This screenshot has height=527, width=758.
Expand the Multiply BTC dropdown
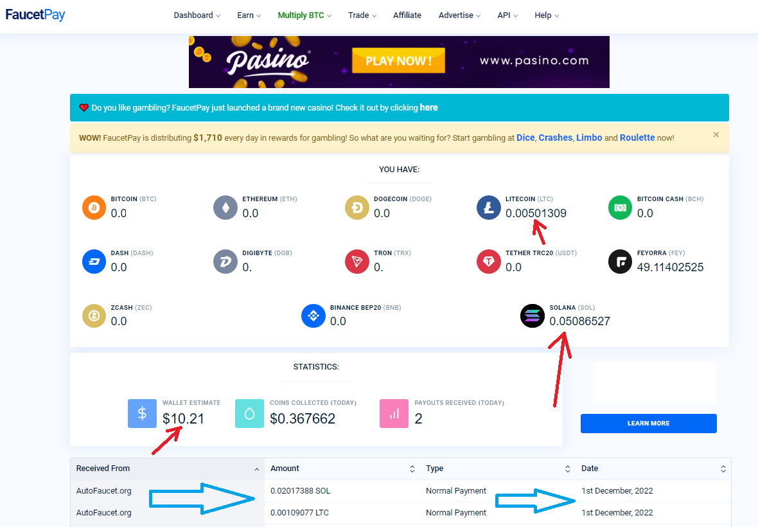304,15
